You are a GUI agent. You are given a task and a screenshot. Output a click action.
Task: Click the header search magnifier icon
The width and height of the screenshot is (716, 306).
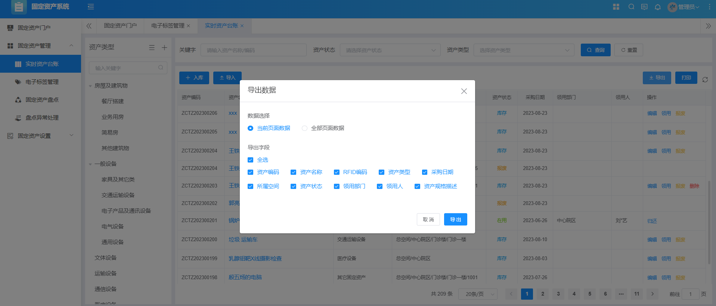pos(631,7)
